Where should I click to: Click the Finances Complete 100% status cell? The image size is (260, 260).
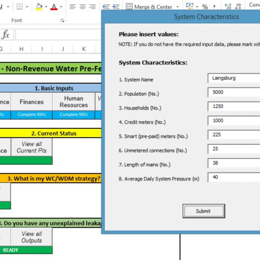click(32, 115)
